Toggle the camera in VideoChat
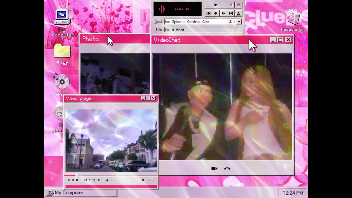The height and width of the screenshot is (198, 352). click(214, 169)
